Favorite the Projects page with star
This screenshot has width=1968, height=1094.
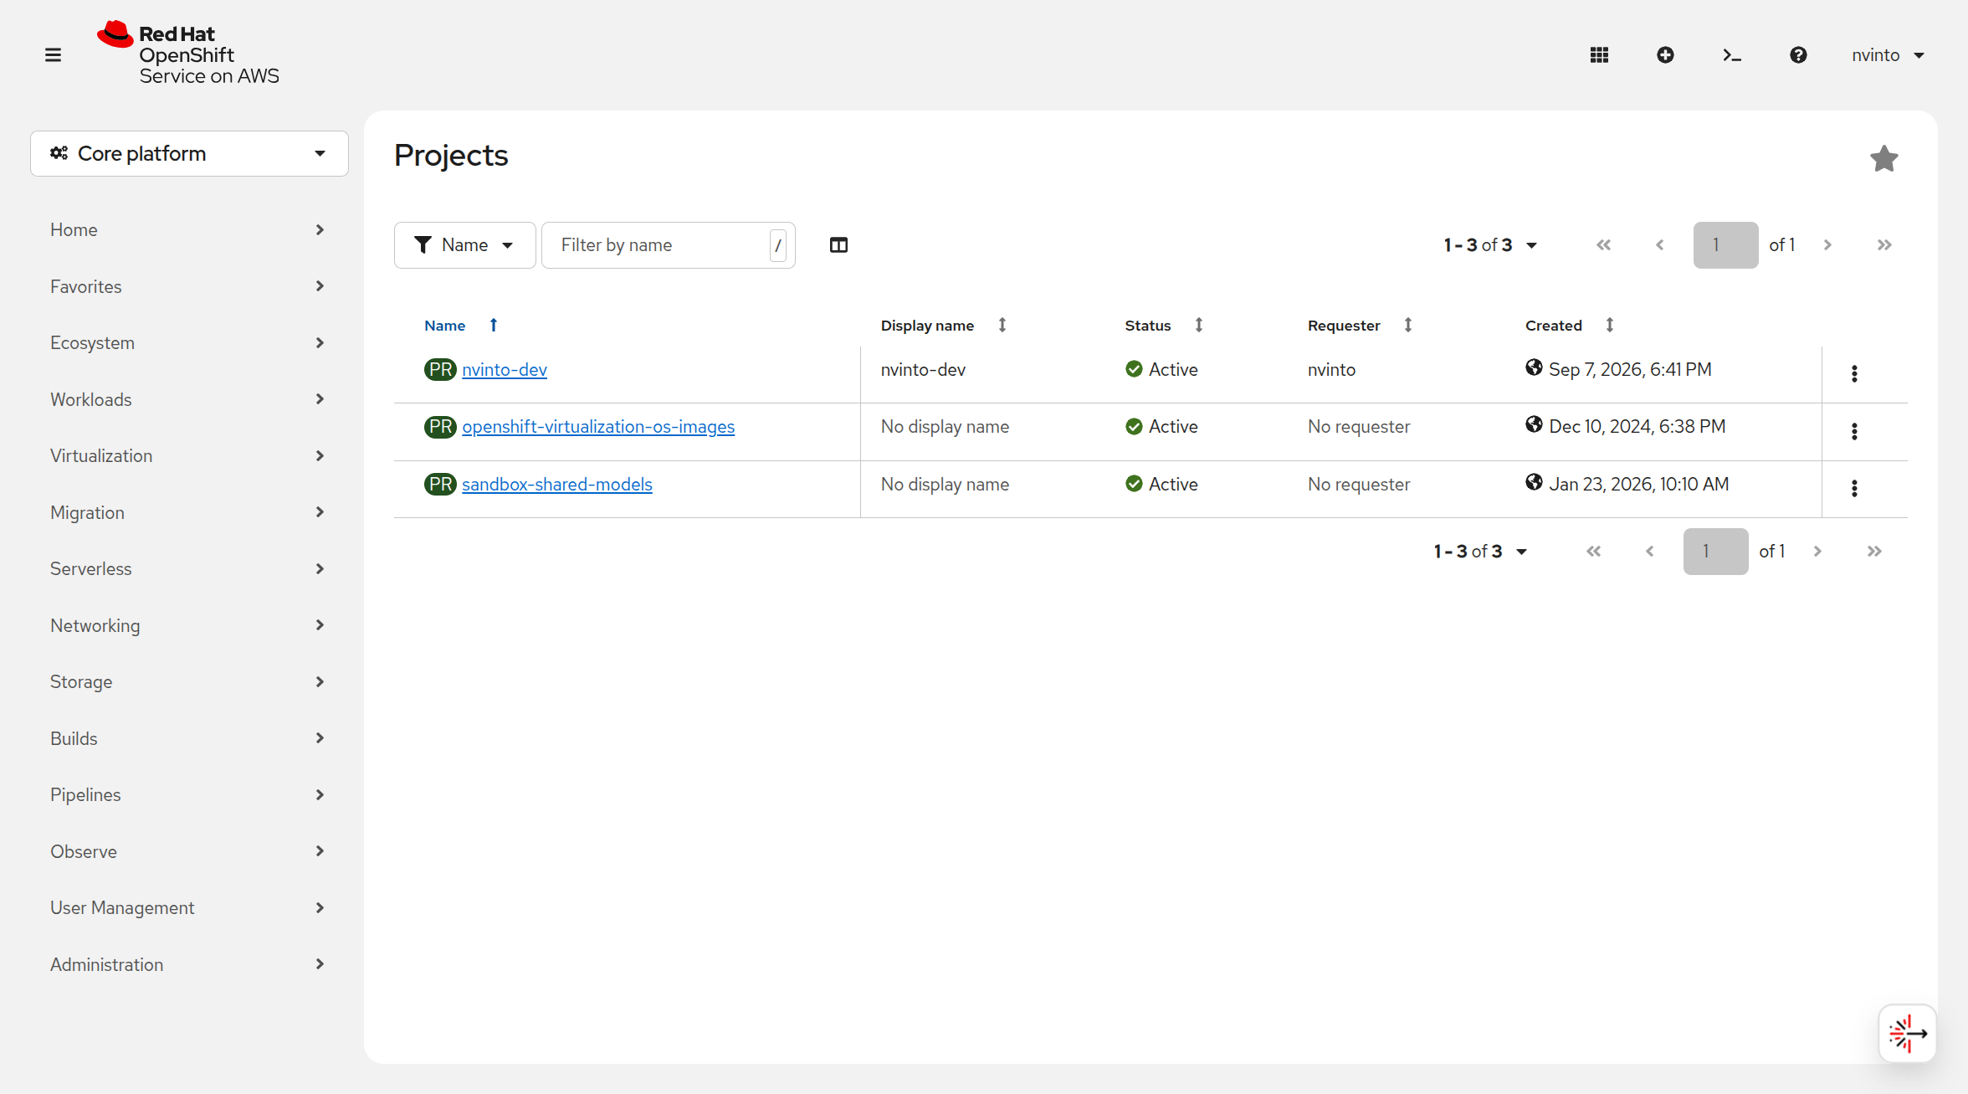pos(1883,158)
